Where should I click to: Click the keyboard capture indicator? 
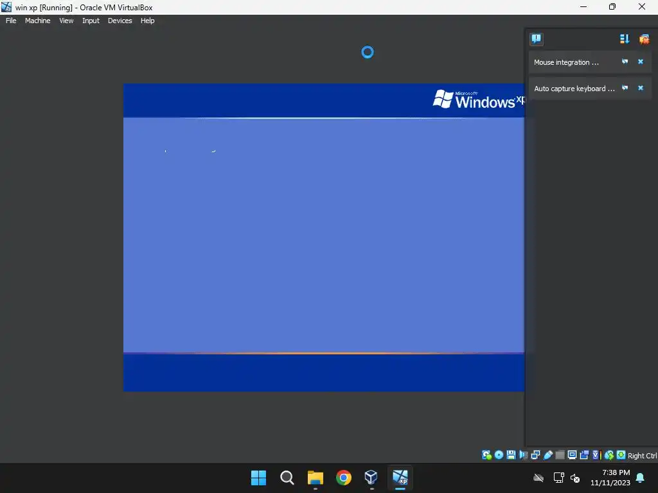(x=621, y=455)
